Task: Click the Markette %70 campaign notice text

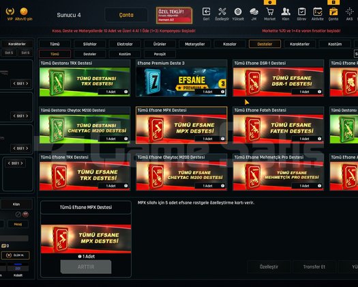Action: pyautogui.click(x=301, y=31)
